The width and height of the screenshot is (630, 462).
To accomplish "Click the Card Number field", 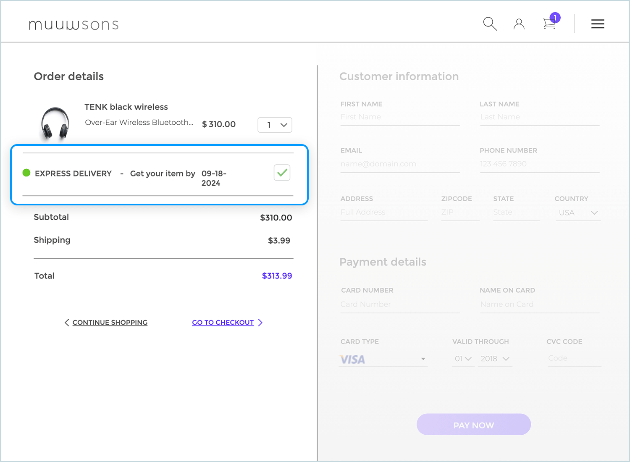I will [400, 304].
